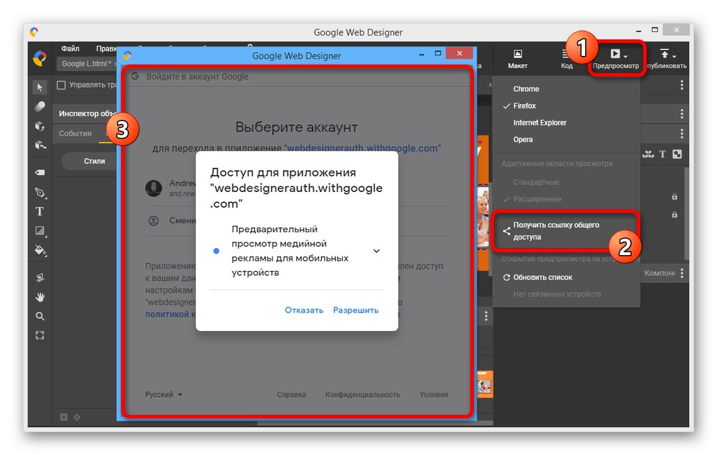Image resolution: width=717 pixels, height=455 pixels.
Task: Click the Инспектор объектов panel header
Action: pos(87,113)
